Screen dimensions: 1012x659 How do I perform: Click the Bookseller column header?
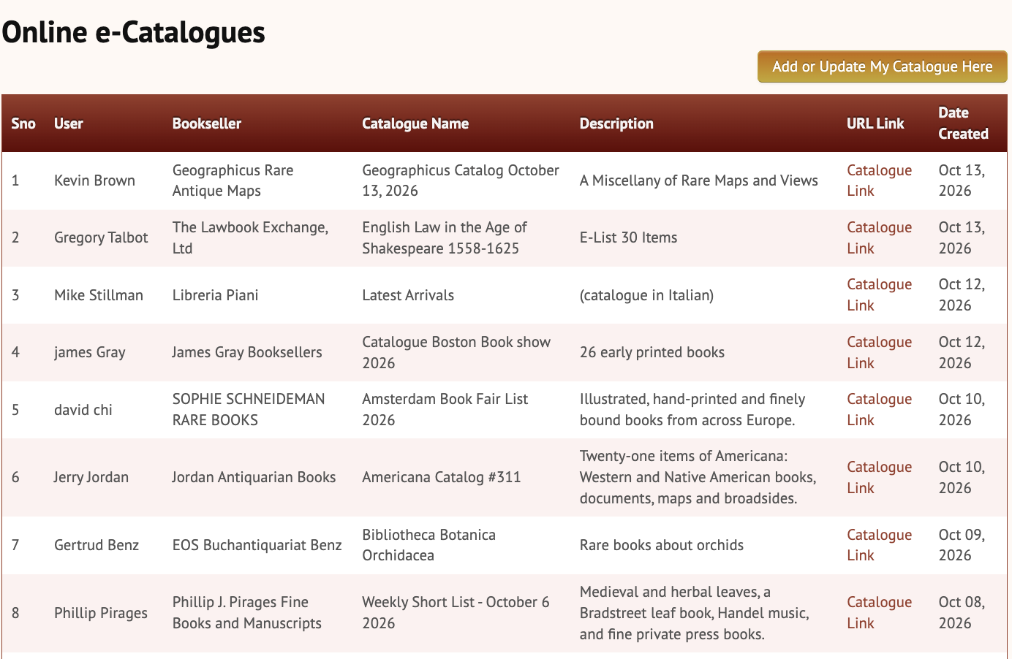pyautogui.click(x=207, y=123)
